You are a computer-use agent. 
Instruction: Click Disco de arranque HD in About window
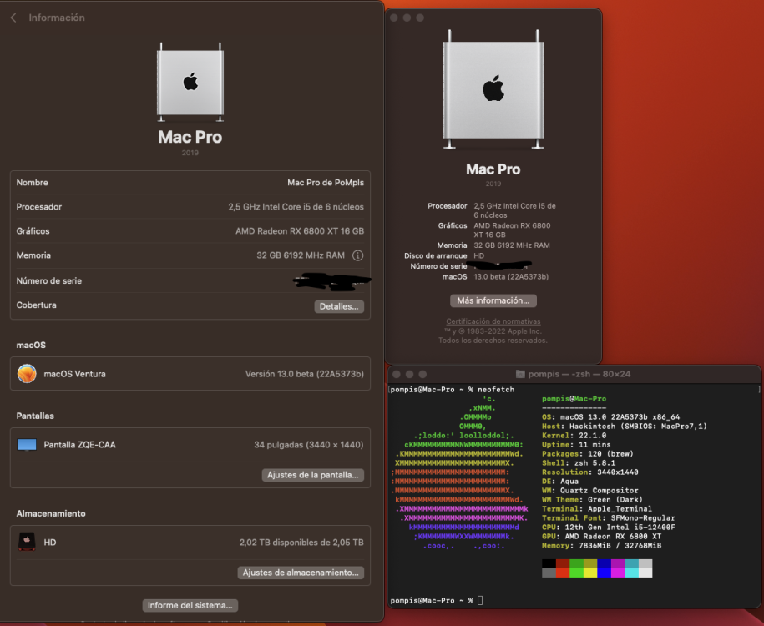(x=444, y=255)
